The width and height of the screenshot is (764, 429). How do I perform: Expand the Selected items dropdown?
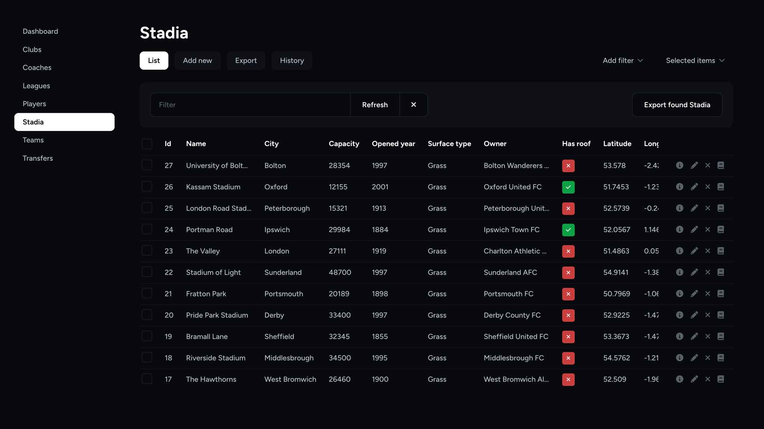[695, 60]
